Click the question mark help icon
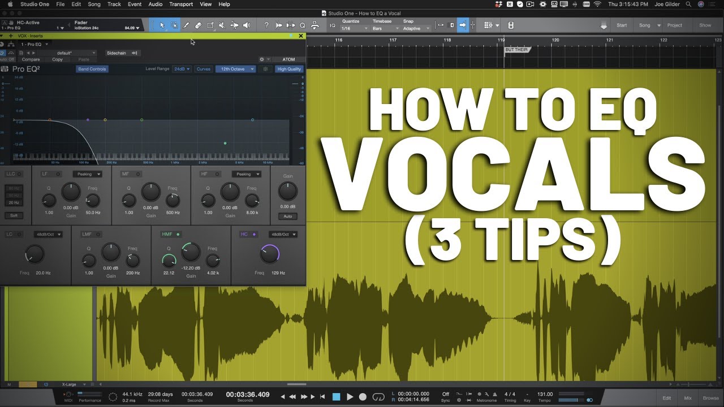 266,25
